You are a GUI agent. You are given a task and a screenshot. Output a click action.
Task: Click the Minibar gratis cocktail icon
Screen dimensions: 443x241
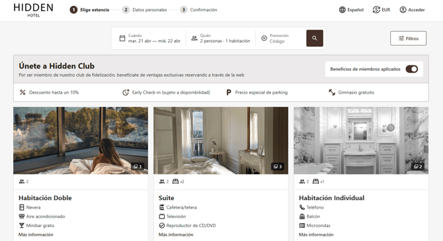click(21, 225)
